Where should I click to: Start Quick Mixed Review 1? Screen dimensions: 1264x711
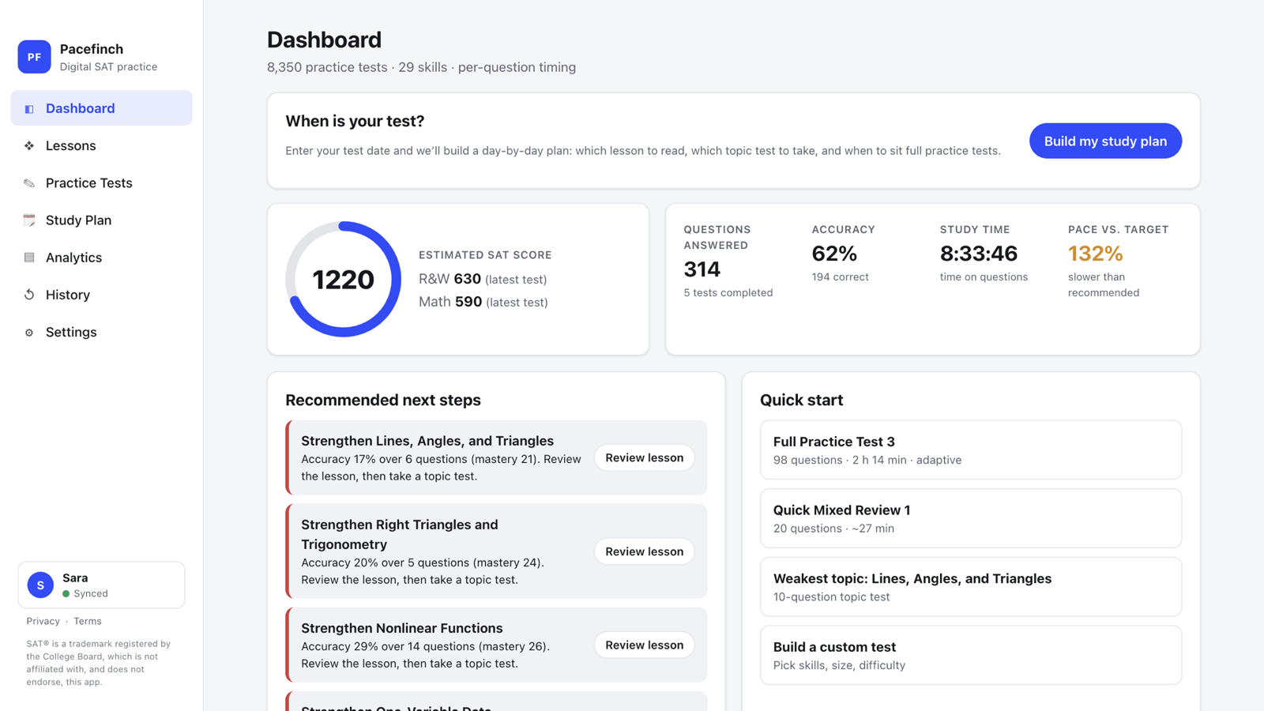(971, 519)
